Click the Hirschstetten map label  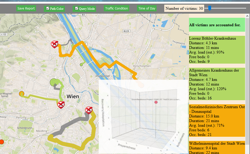coord(142,66)
